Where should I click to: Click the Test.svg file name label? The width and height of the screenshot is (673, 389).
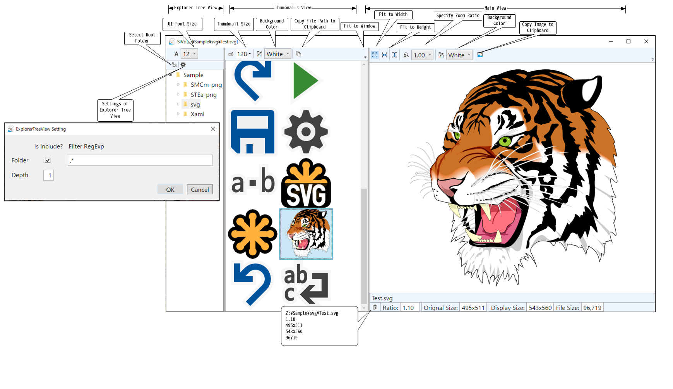(x=382, y=298)
